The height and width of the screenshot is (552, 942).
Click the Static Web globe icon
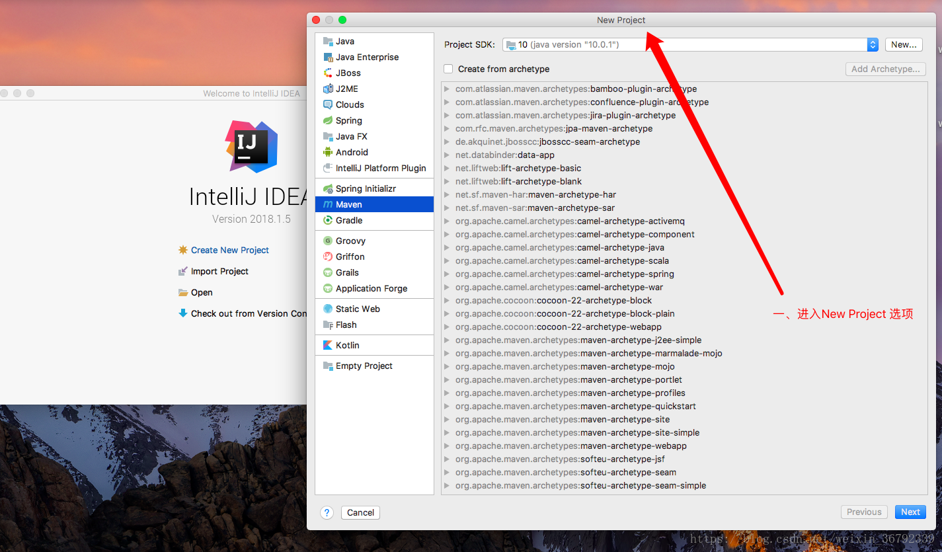coord(328,309)
